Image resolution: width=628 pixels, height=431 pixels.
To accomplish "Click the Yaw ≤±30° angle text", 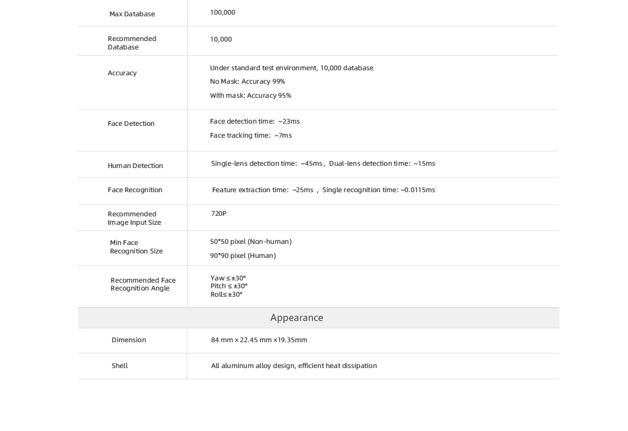I will tap(228, 278).
